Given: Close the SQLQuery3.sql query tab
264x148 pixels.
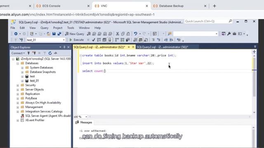Looking at the screenshot, I should point(133,47).
